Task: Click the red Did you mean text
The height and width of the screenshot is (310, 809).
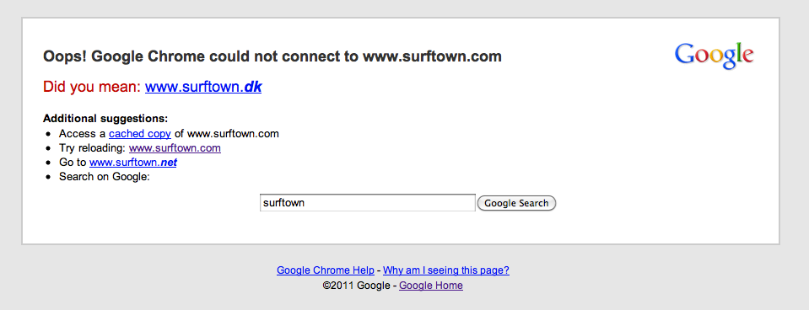Action: [x=92, y=87]
